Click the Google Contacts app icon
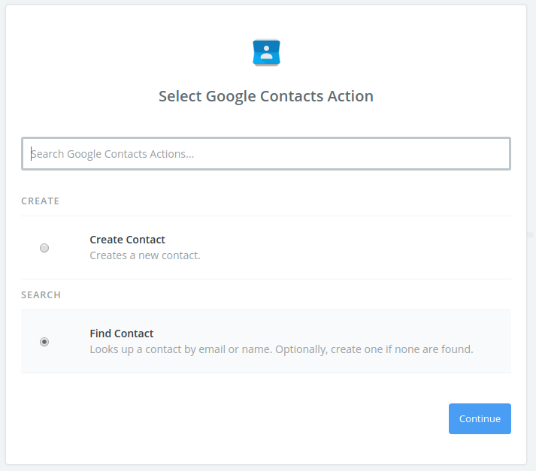The height and width of the screenshot is (471, 536). [x=266, y=53]
